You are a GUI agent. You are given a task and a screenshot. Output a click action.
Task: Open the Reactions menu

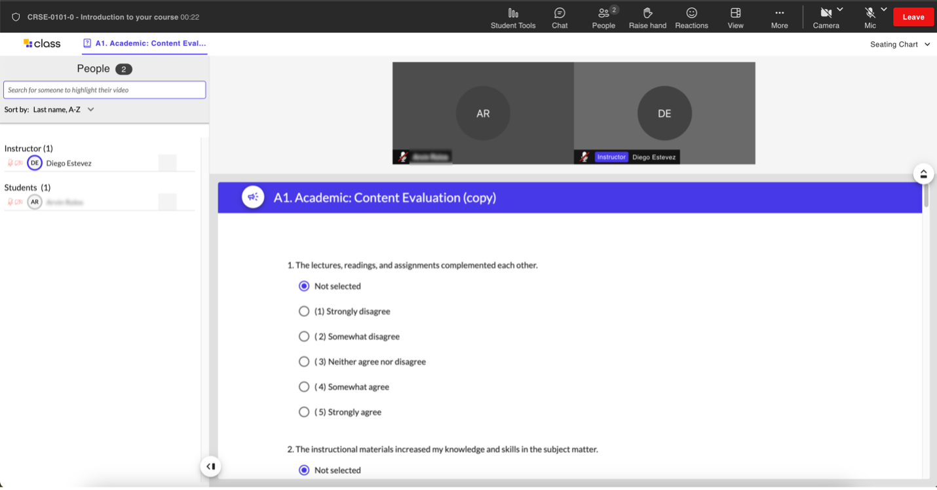[x=691, y=18]
